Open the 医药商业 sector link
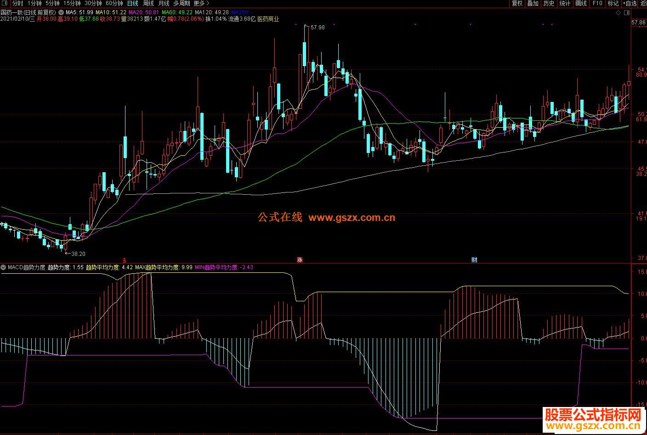This screenshot has height=435, width=647. tap(268, 19)
